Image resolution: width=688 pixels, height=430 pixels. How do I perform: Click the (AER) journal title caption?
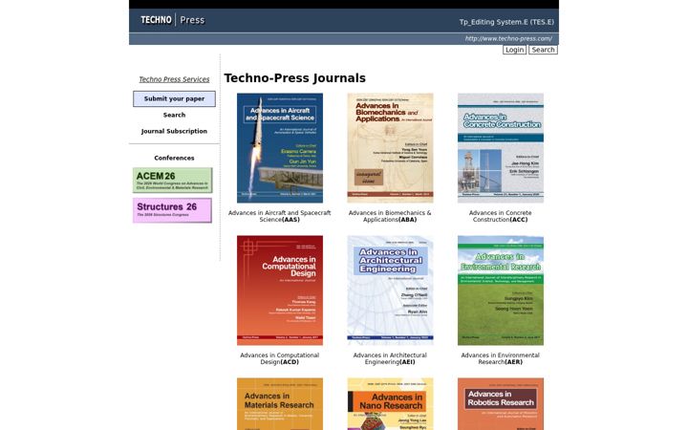(500, 359)
